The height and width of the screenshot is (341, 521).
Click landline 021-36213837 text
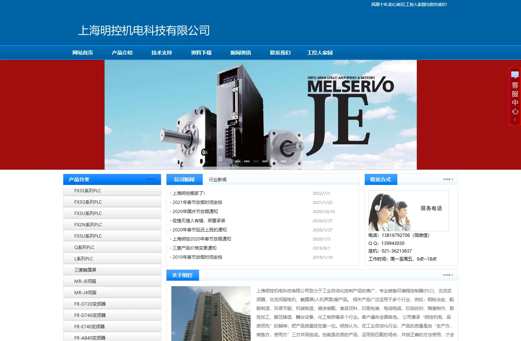(397, 251)
